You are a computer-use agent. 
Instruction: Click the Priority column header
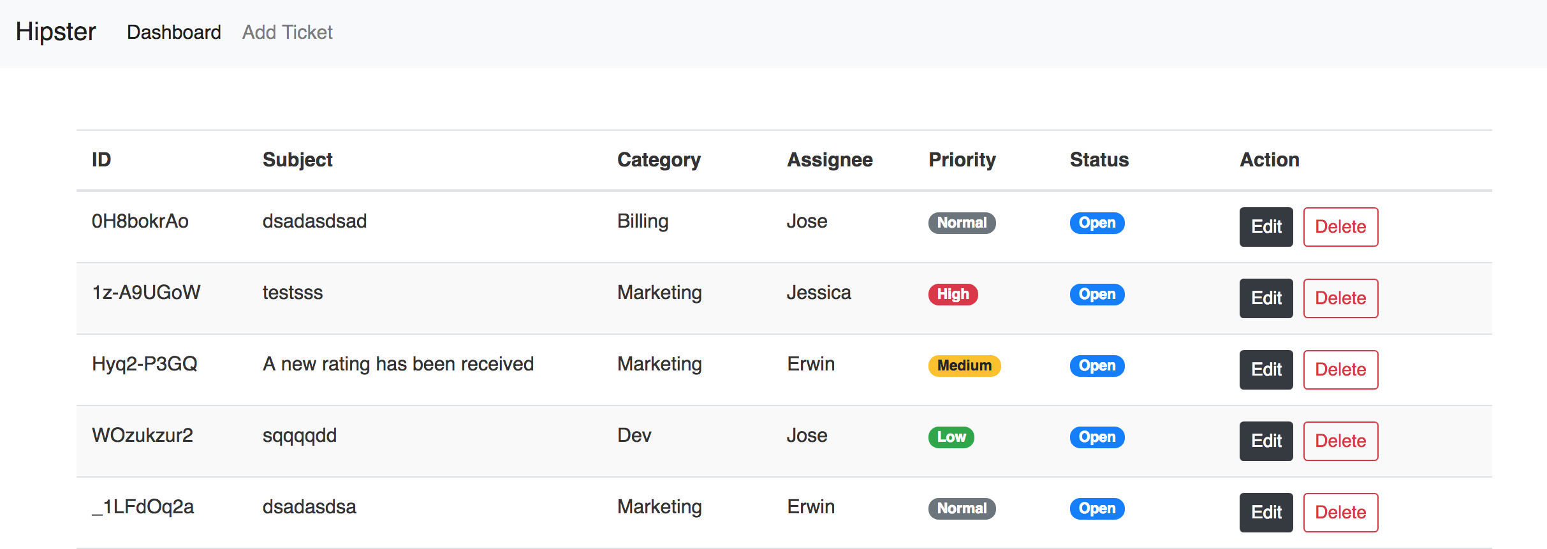(962, 160)
